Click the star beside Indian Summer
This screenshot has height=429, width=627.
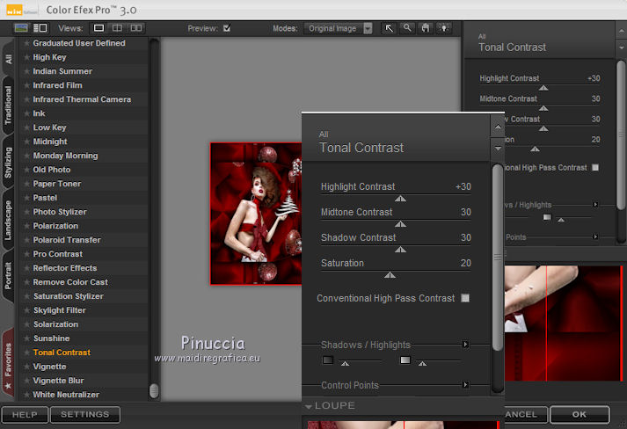pos(26,71)
